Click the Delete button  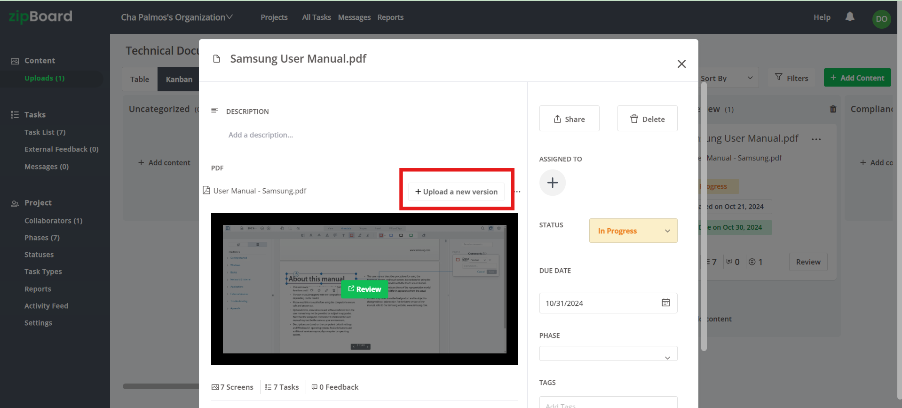coord(647,119)
